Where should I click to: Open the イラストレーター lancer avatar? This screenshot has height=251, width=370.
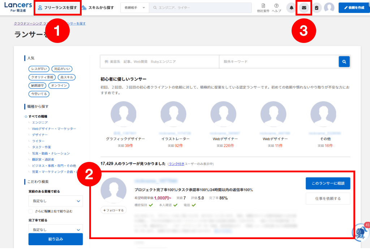click(173, 114)
